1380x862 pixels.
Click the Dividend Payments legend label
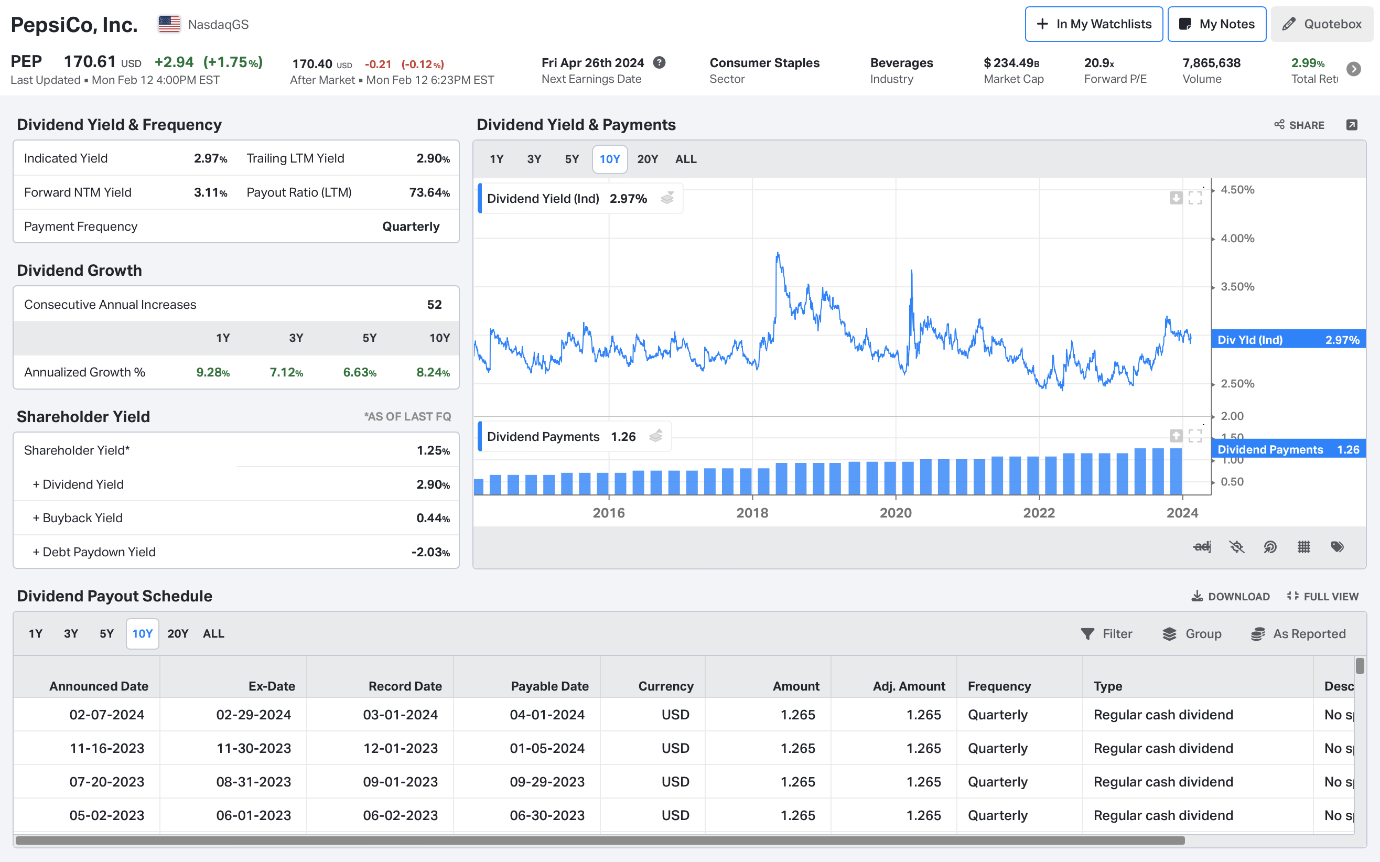(x=543, y=436)
